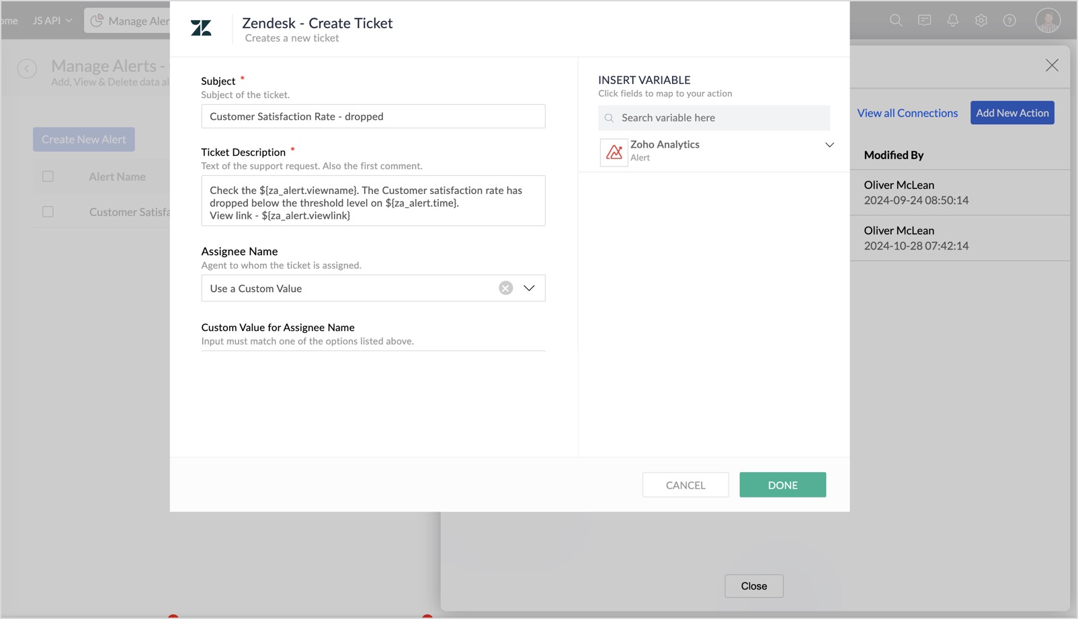The image size is (1078, 619).
Task: Click the Zendesk logo icon
Action: 201,28
